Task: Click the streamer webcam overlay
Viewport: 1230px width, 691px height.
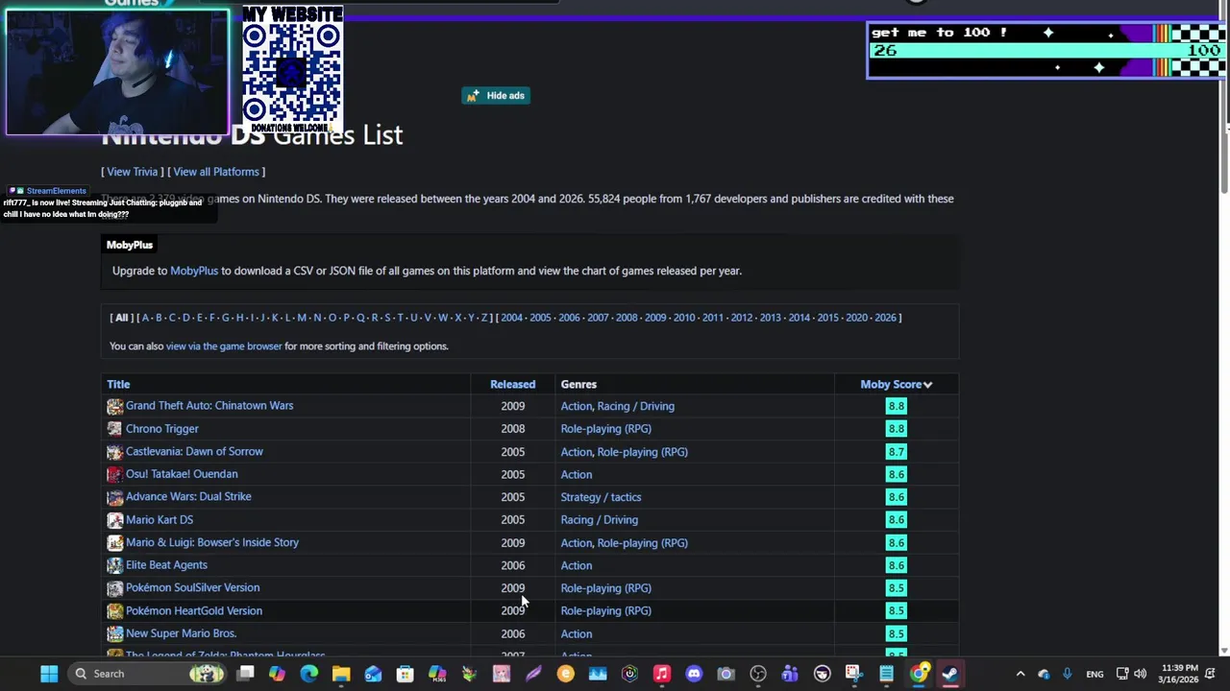Action: [117, 72]
